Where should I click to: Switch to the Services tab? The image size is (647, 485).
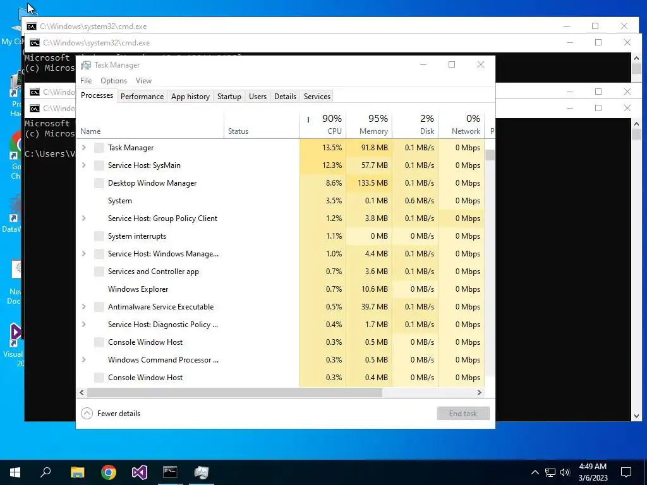click(x=317, y=97)
